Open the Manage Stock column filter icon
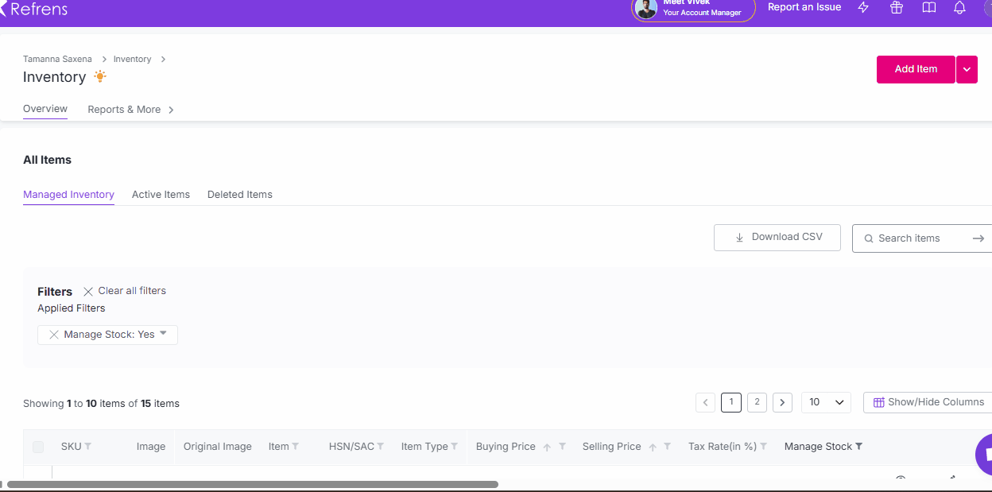 (859, 447)
